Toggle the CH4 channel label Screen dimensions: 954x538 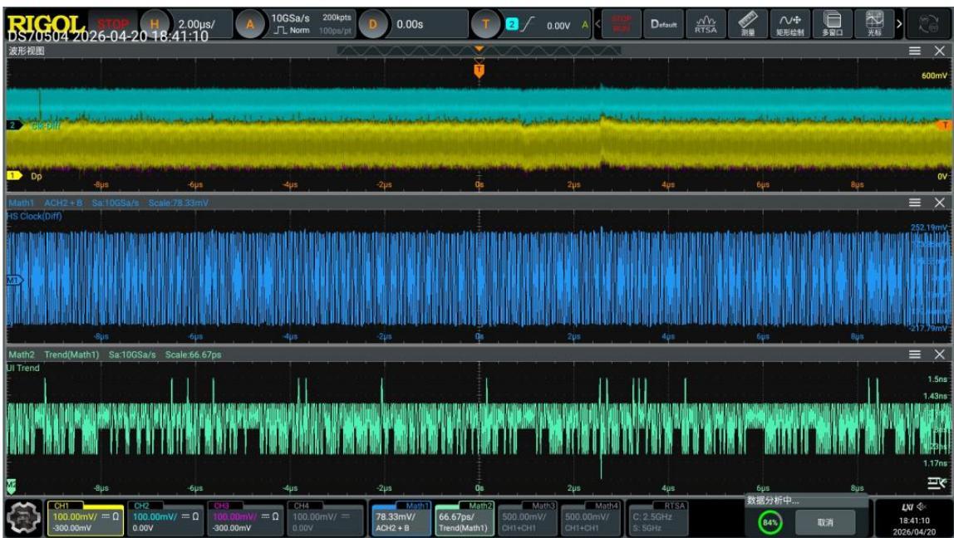click(325, 519)
